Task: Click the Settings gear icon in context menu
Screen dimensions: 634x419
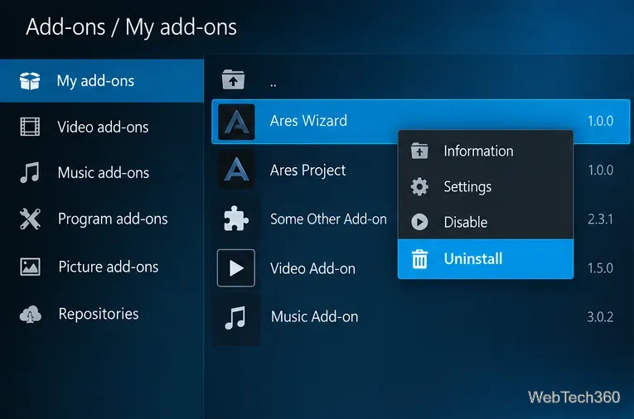Action: coord(419,186)
